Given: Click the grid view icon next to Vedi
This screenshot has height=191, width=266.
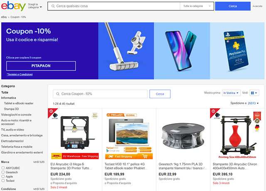Looking at the screenshot, I should (254, 93).
